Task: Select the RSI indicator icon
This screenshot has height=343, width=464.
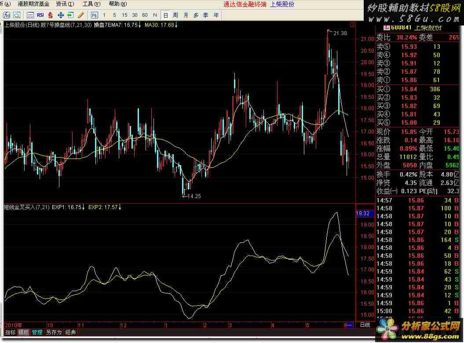Action: click(x=40, y=15)
